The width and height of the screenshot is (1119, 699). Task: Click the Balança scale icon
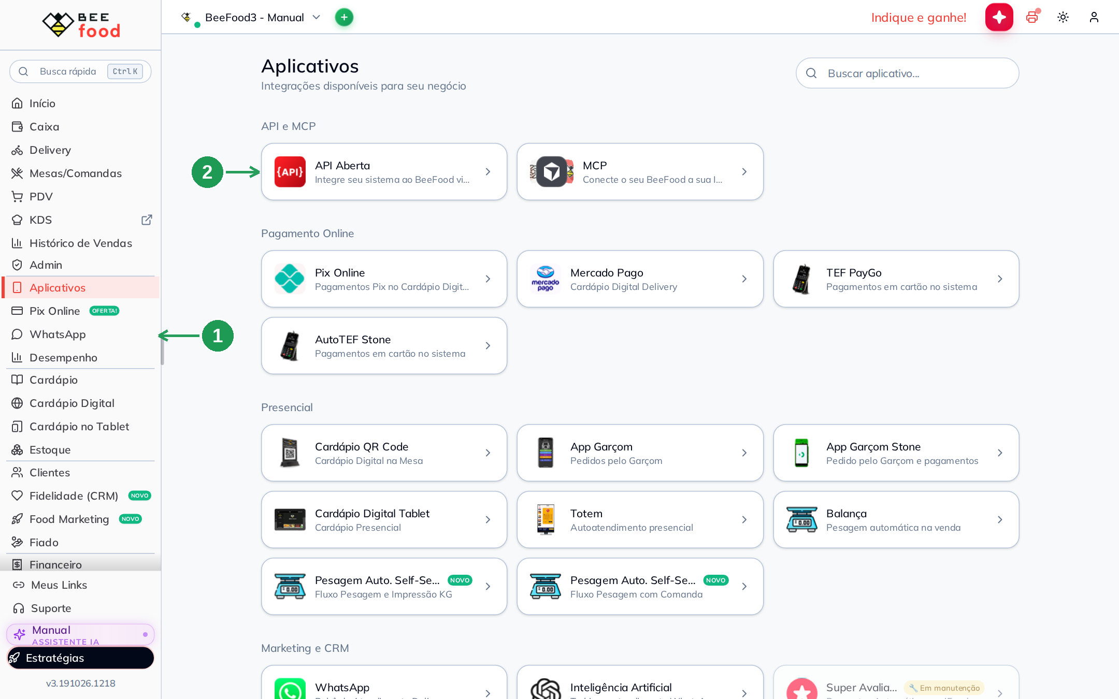coord(801,519)
